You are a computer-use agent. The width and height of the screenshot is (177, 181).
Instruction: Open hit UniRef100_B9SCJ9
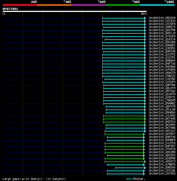pos(162,33)
